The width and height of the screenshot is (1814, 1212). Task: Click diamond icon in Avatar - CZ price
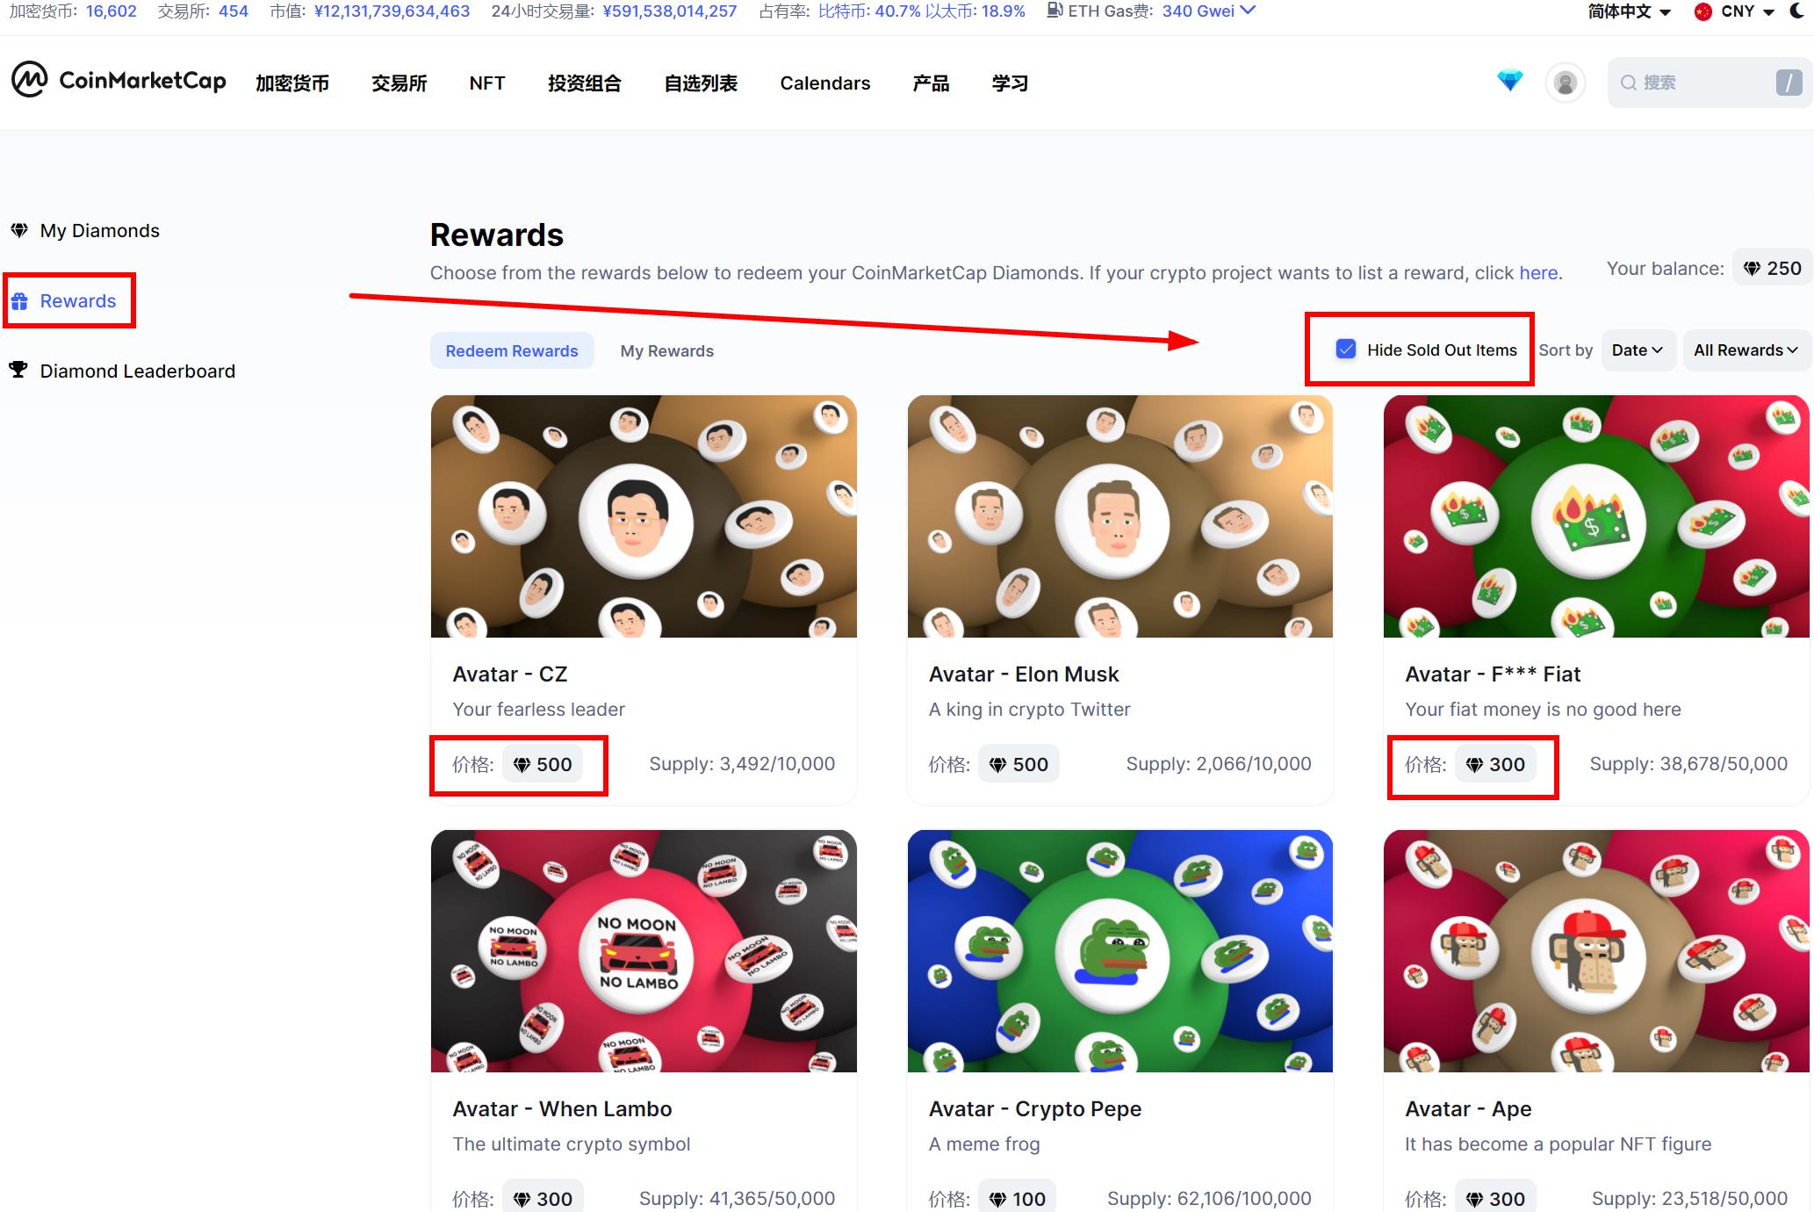(x=522, y=765)
